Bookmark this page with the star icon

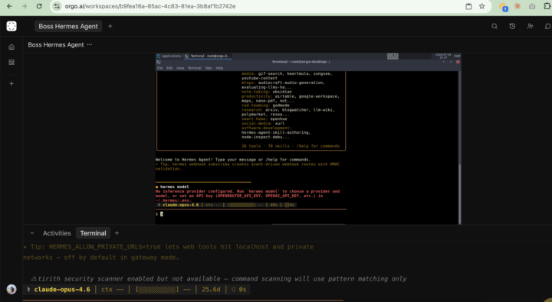(x=482, y=6)
